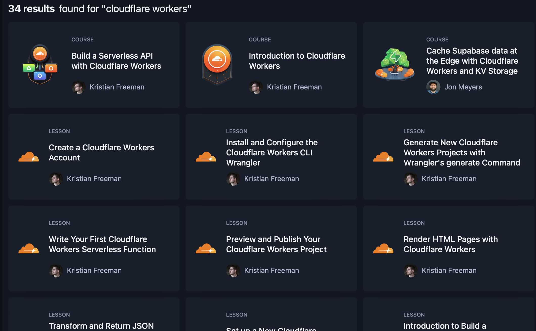Open the Transform and Return JSON lesson card
This screenshot has width=536, height=331.
(101, 326)
